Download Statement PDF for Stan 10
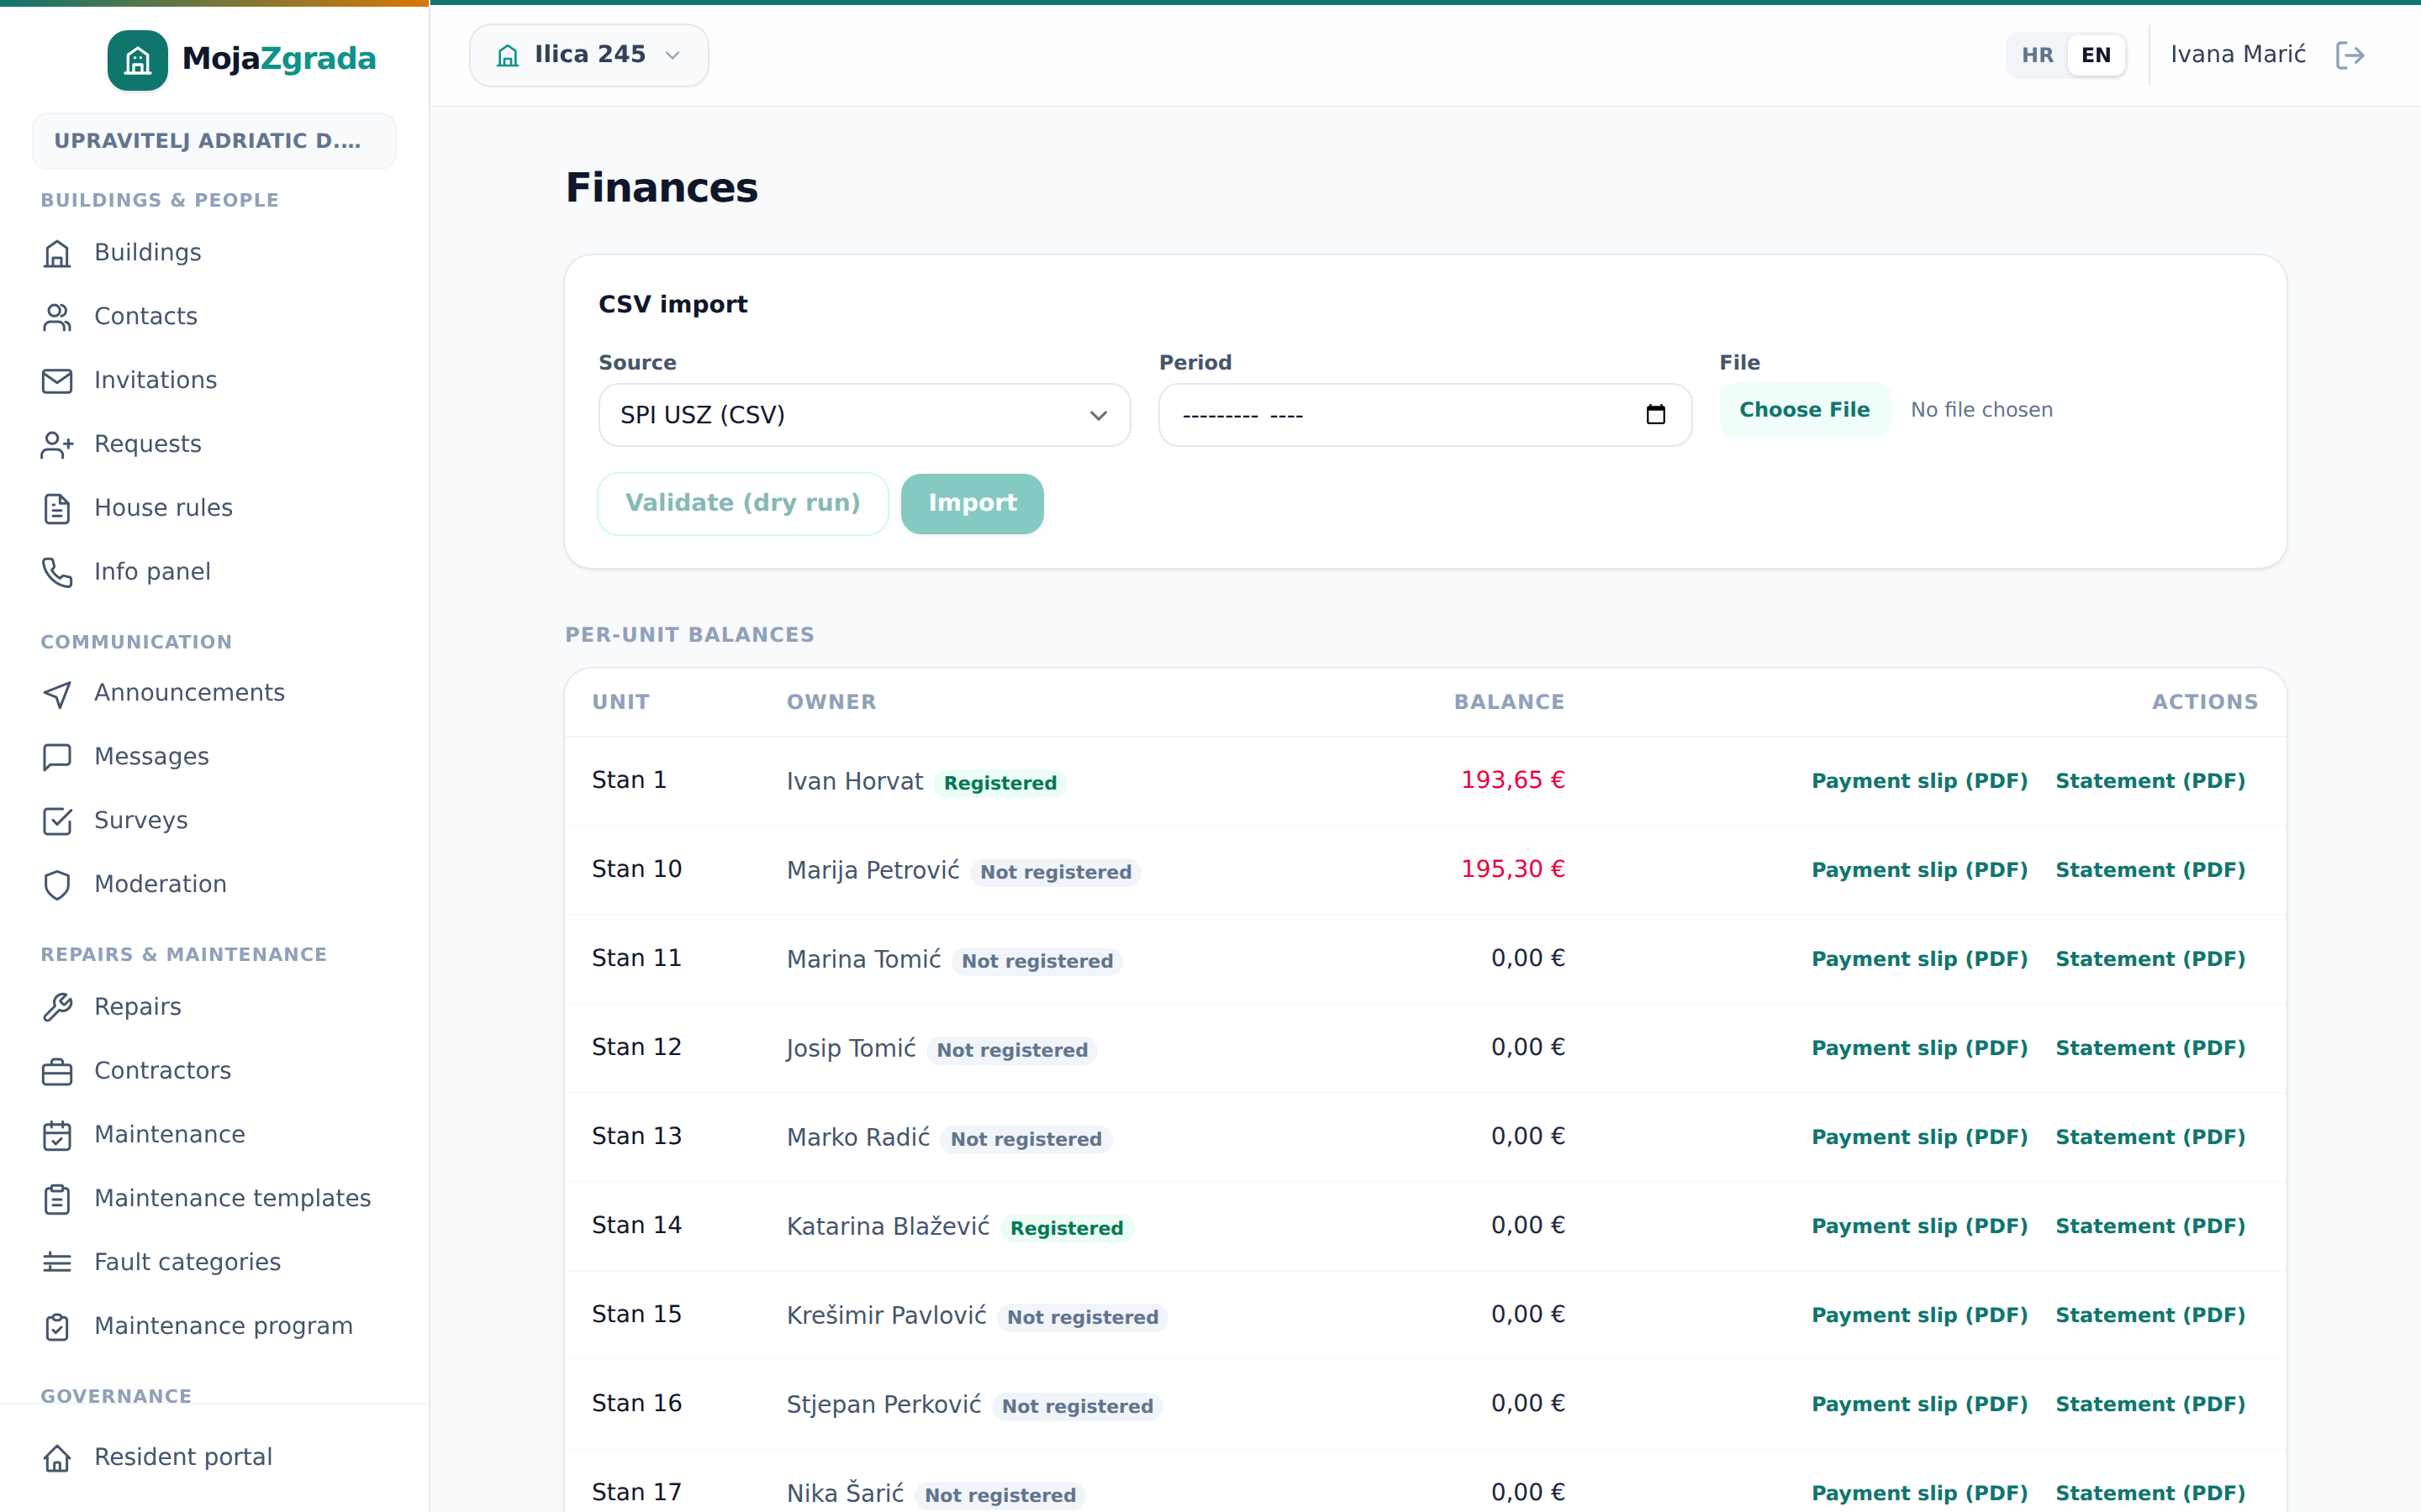 [2151, 870]
